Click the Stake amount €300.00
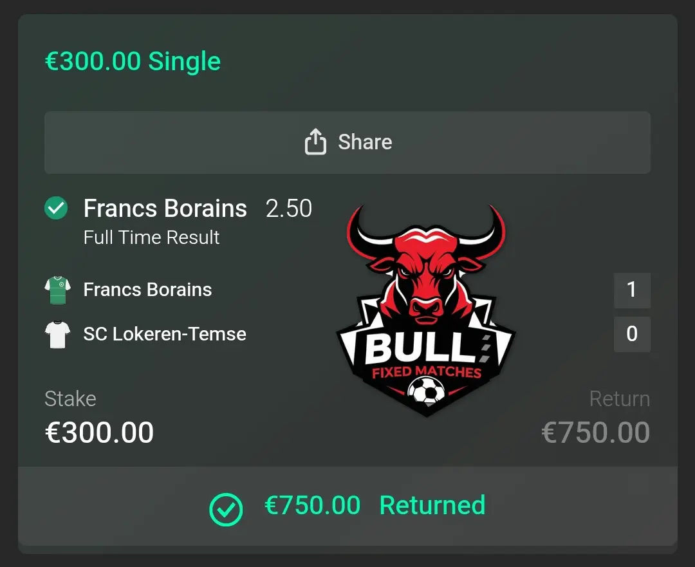The width and height of the screenshot is (695, 567). tap(99, 432)
